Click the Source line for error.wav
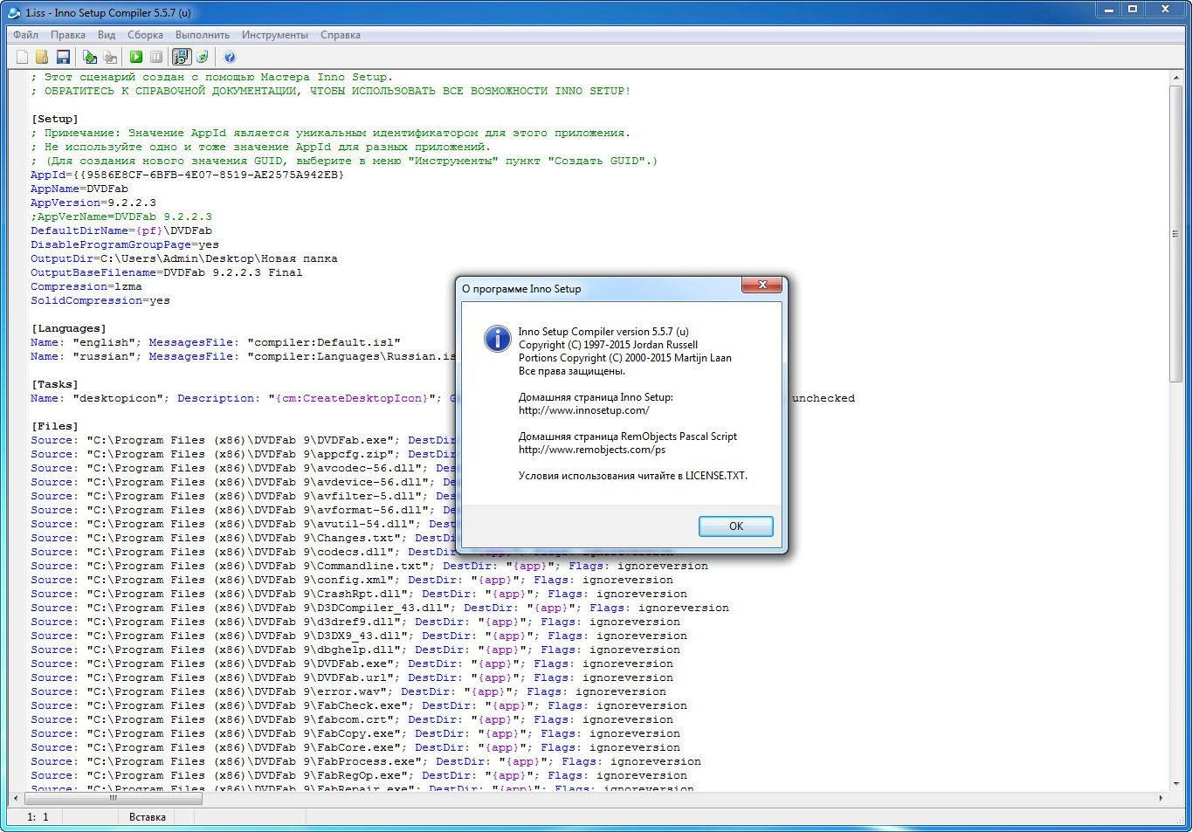 tap(348, 691)
